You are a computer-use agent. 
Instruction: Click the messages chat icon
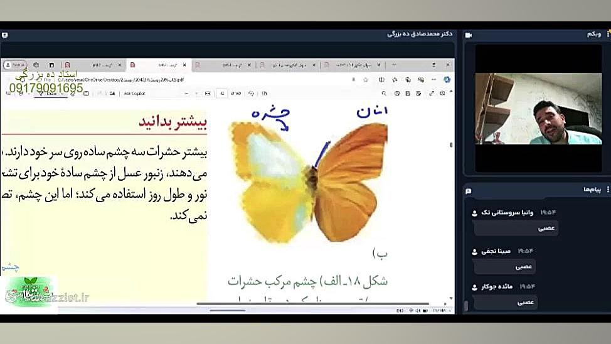coord(469,191)
